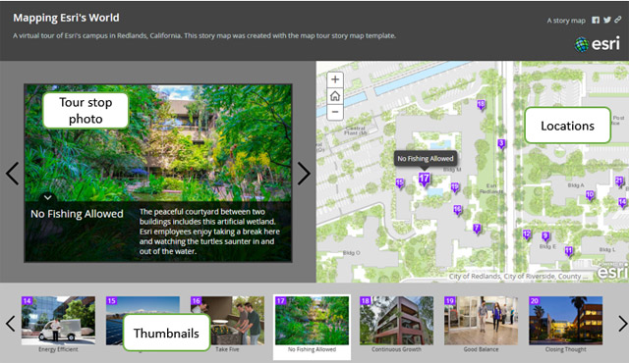Zoom out on the map
629x363 pixels.
tap(335, 112)
